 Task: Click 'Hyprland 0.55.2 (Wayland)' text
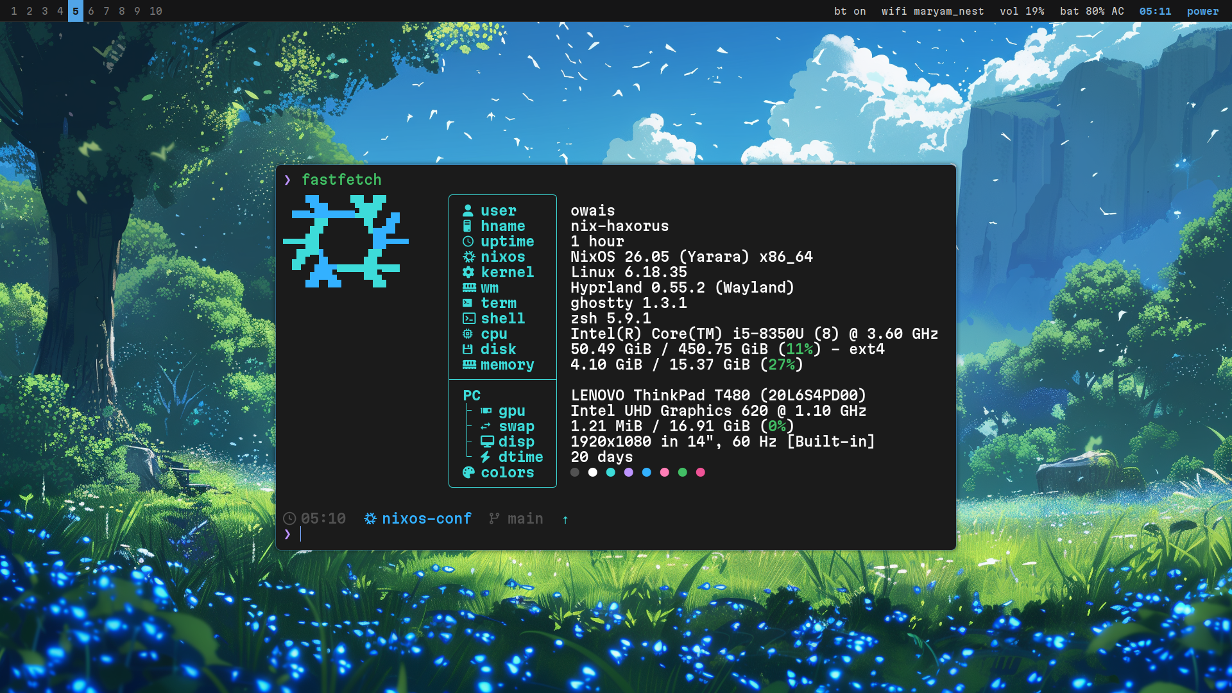[683, 287]
